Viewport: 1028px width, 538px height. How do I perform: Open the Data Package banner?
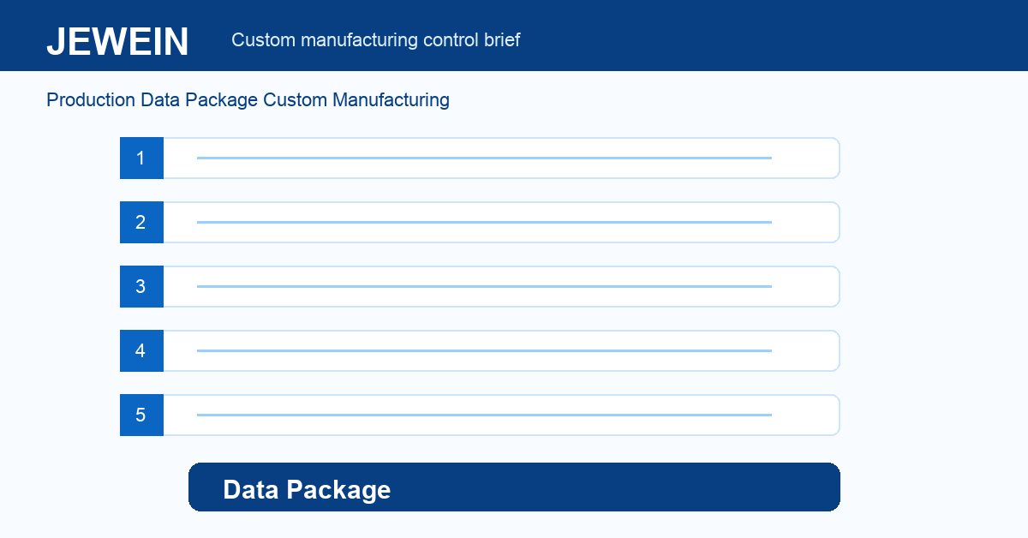click(x=514, y=487)
